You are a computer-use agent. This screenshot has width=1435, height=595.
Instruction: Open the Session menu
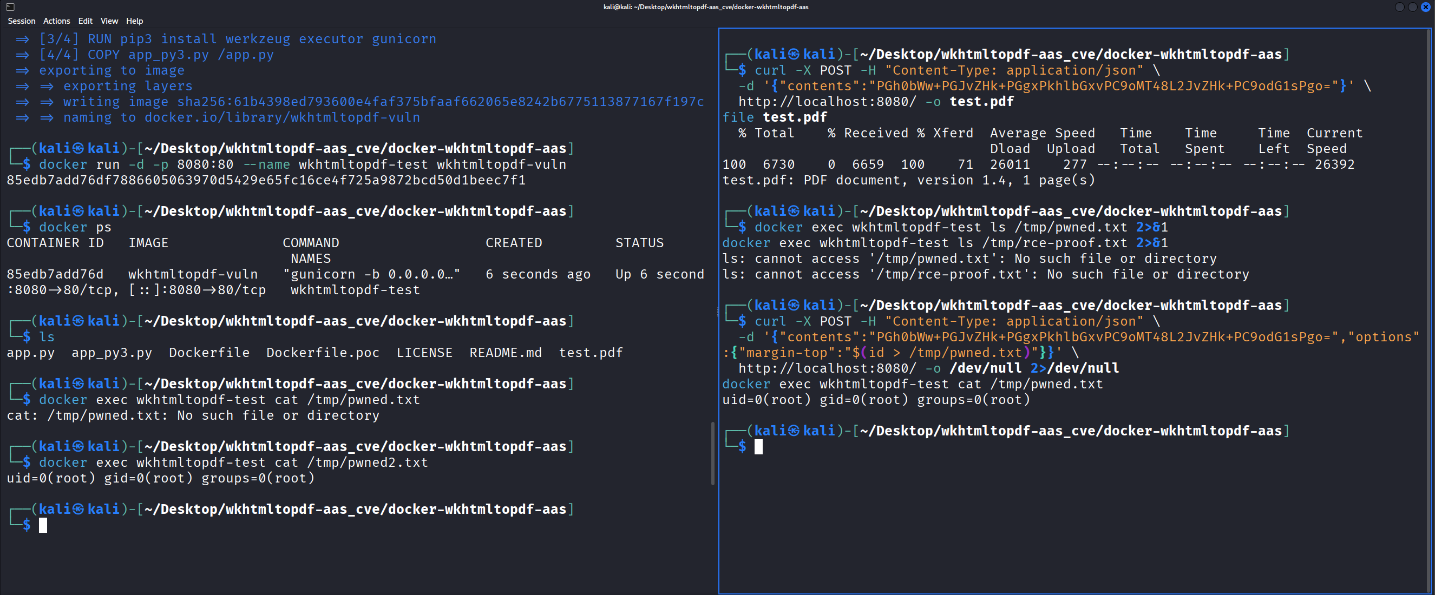click(21, 21)
